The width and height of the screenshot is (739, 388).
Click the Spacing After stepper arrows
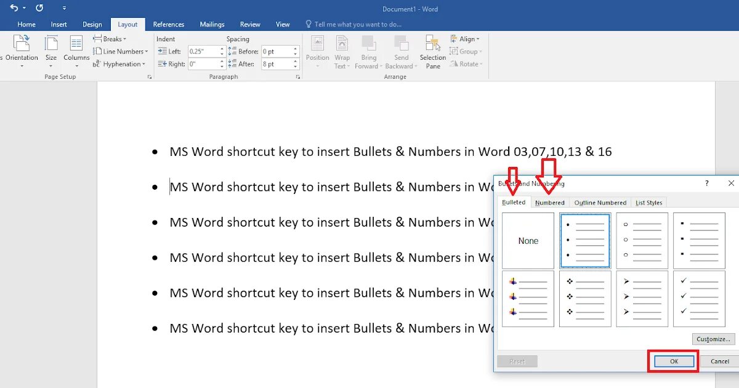coord(296,64)
